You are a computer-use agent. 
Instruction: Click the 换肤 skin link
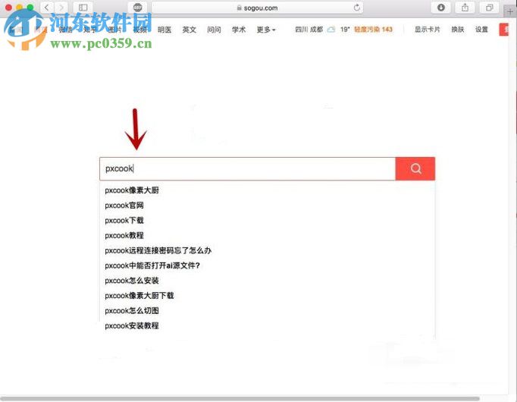458,30
